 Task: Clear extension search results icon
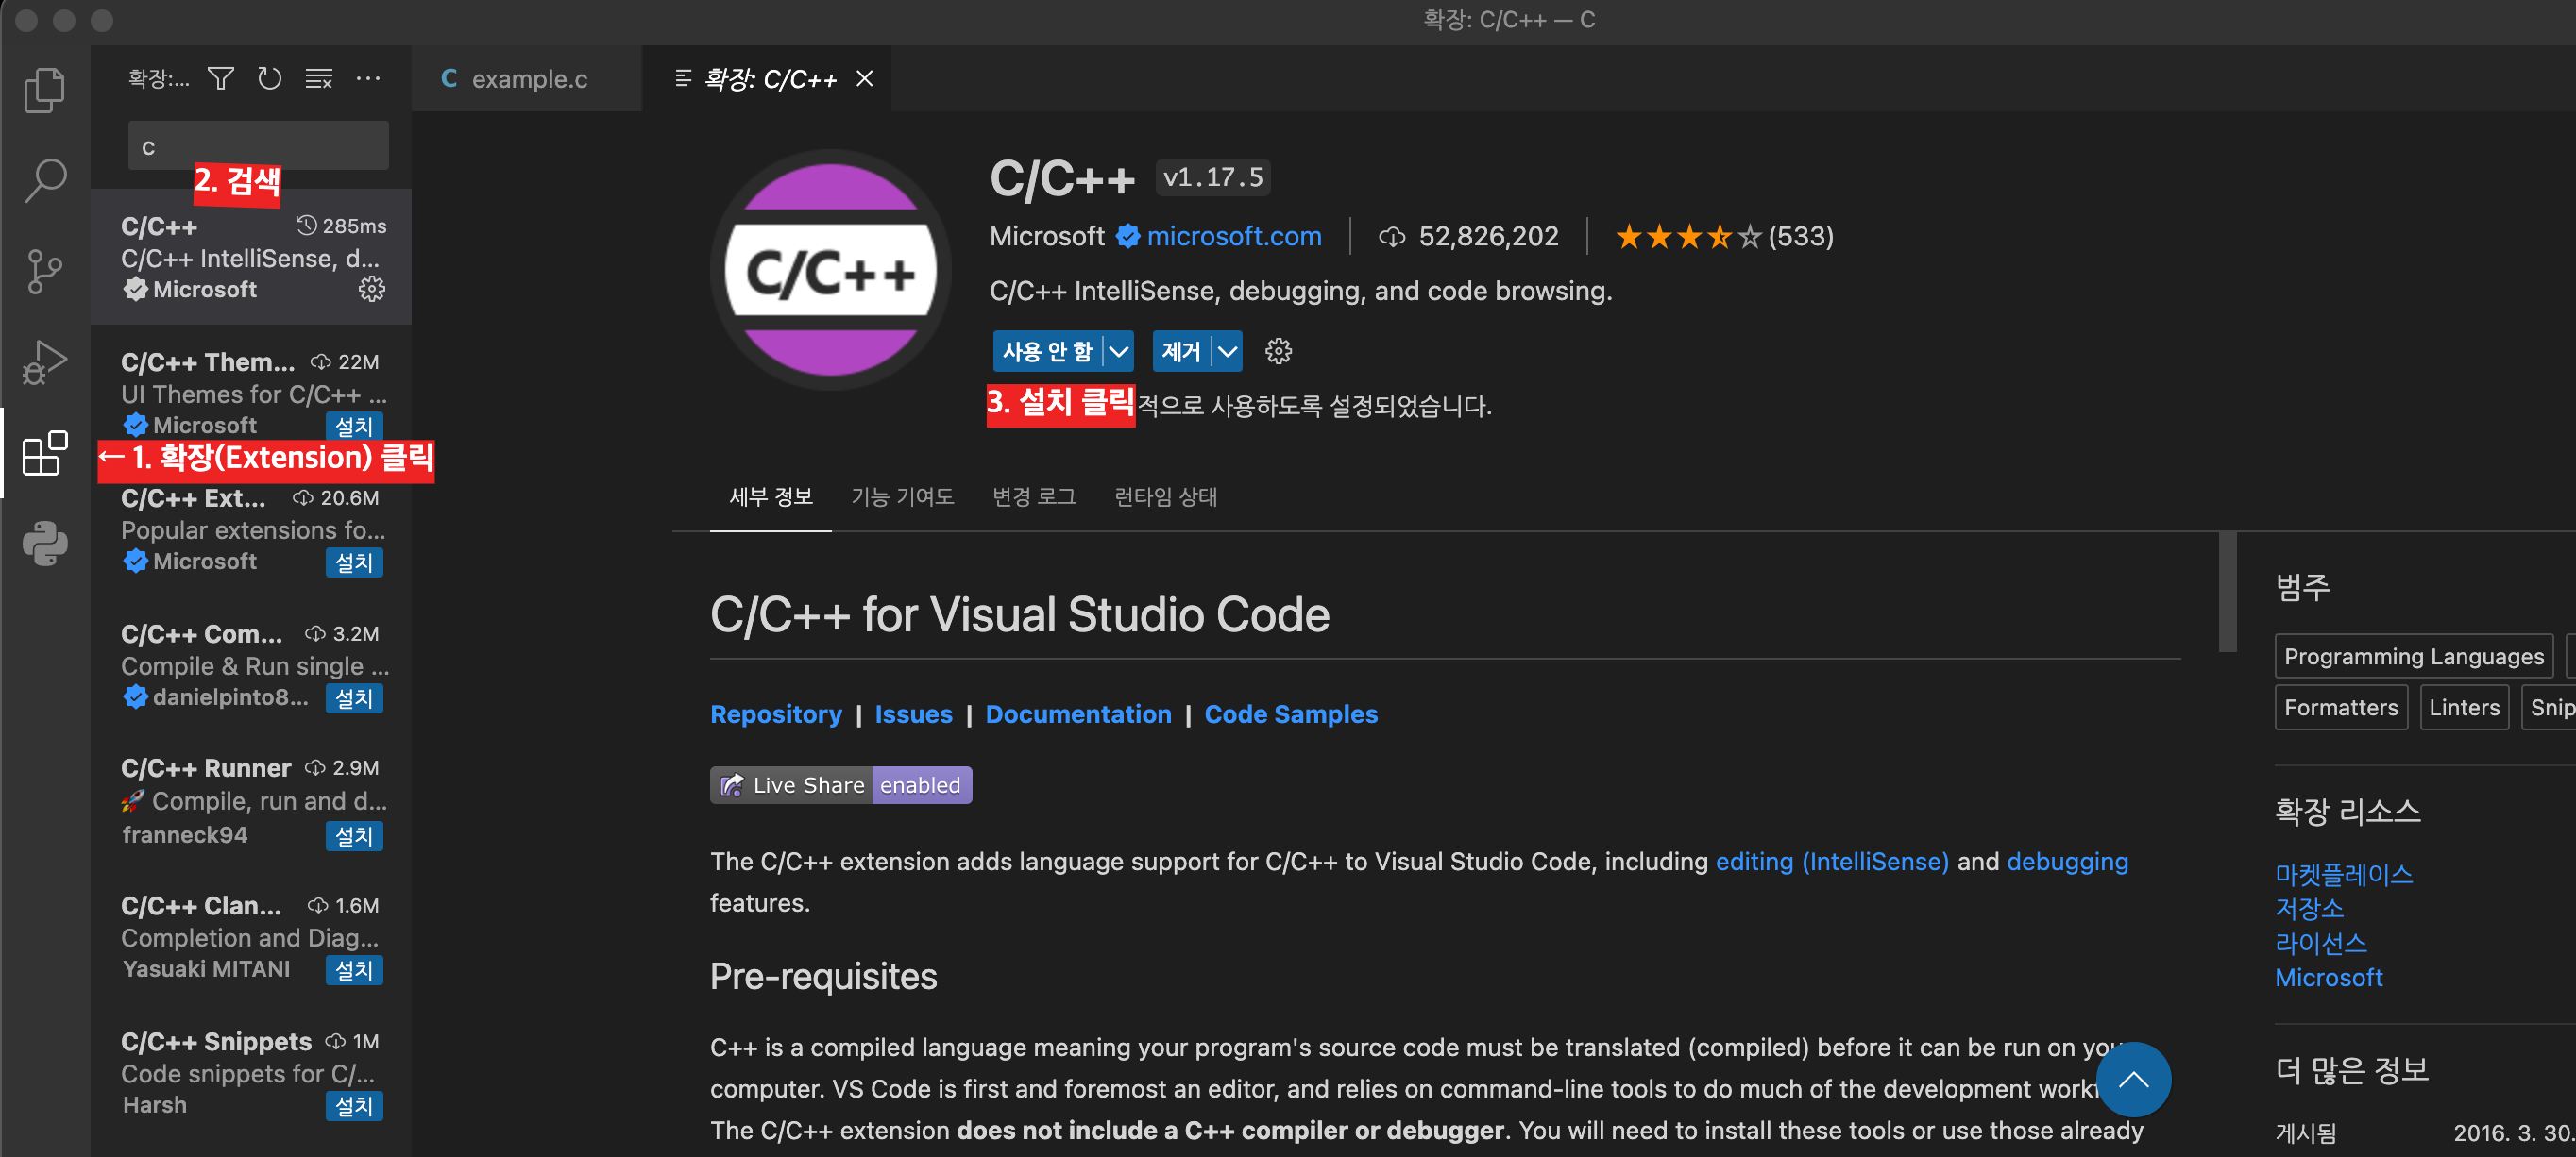pos(319,78)
